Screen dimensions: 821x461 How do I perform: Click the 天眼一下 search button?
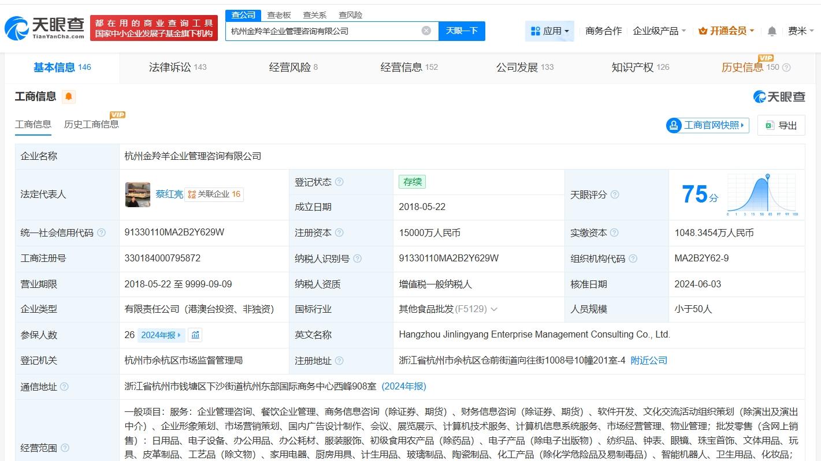(462, 31)
